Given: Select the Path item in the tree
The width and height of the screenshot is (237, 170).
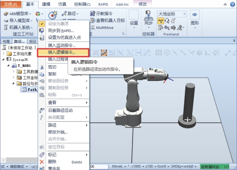Looking at the screenshot, I should [x=29, y=89].
